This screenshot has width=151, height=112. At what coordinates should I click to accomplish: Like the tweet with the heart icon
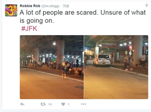pos(63,104)
